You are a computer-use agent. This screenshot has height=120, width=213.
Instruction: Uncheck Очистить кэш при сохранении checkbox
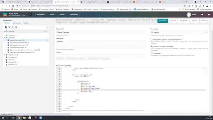[152, 46]
